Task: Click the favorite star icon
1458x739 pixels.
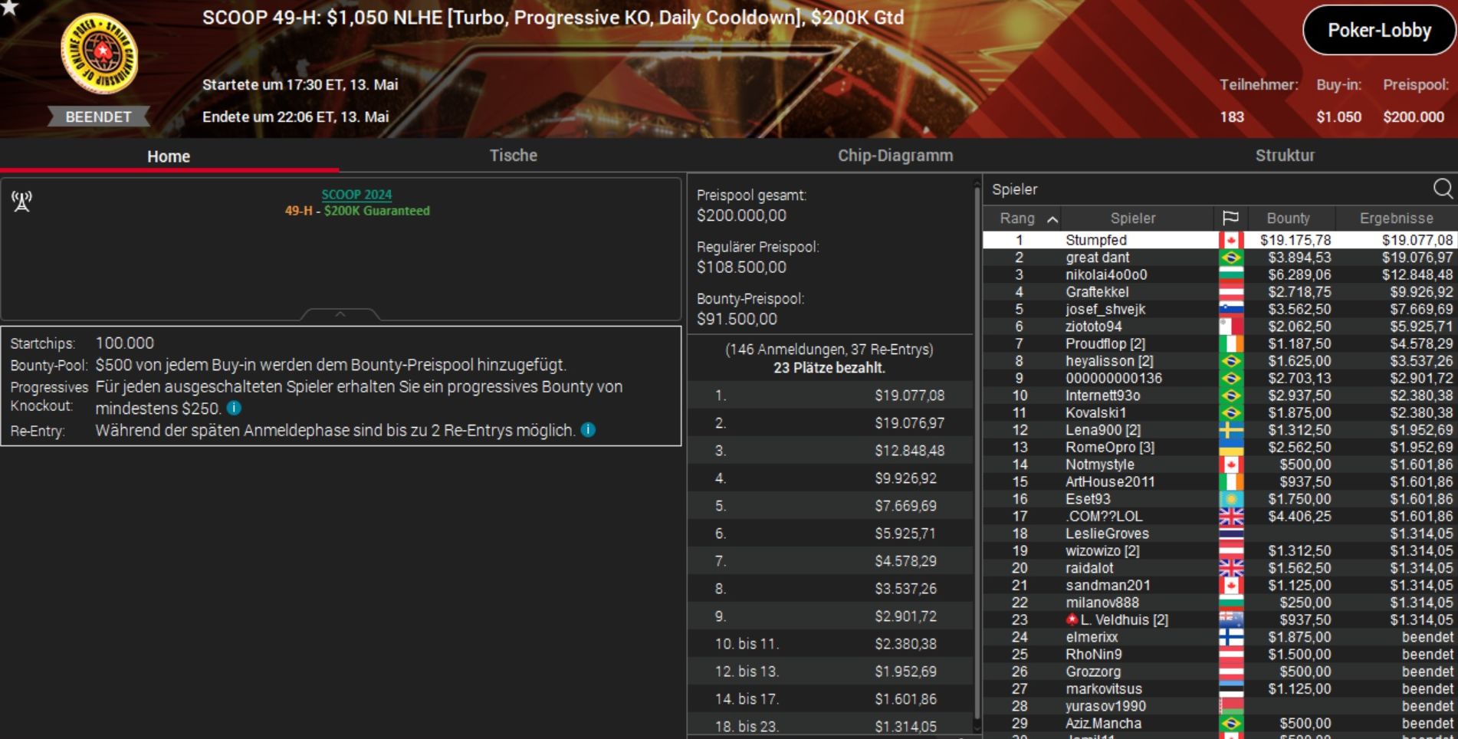Action: (x=8, y=7)
